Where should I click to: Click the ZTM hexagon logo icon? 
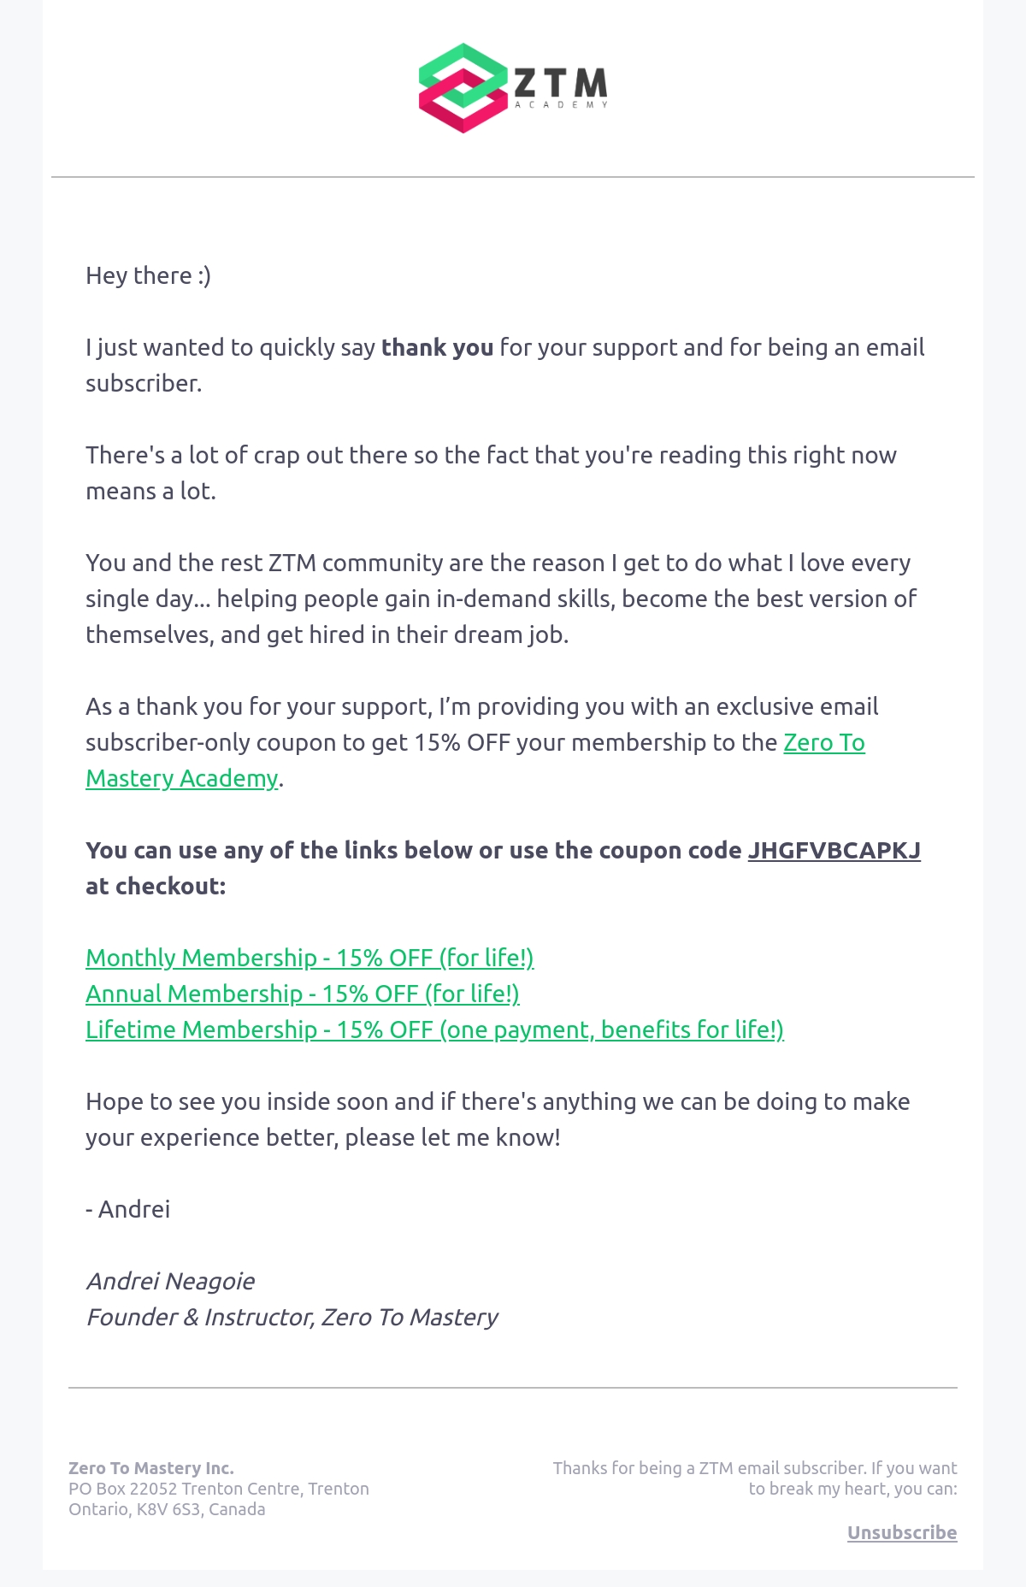pos(463,88)
